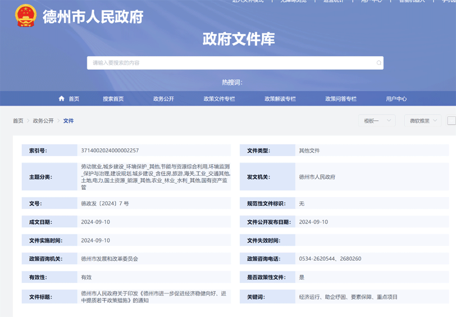
Task: Open the 政策文件专栏 section
Action: click(x=219, y=99)
